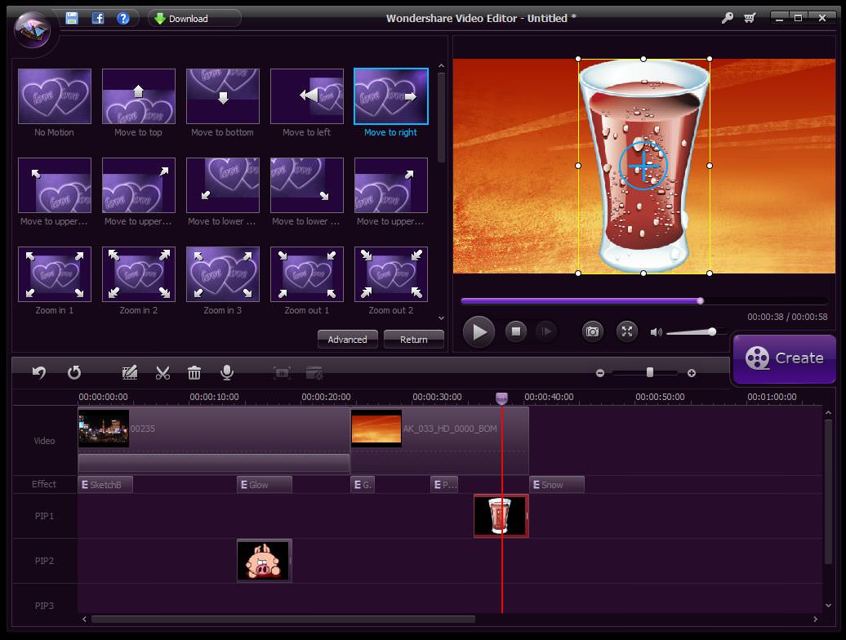This screenshot has height=640, width=846.
Task: Click the timeline playhead marker
Action: click(x=501, y=398)
